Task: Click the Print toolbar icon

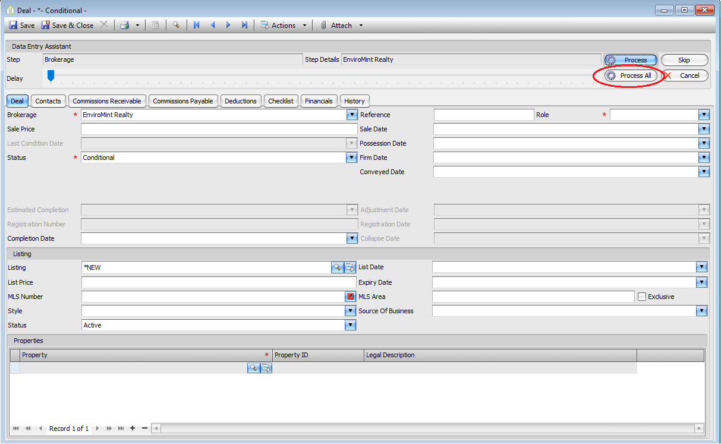Action: click(x=125, y=25)
